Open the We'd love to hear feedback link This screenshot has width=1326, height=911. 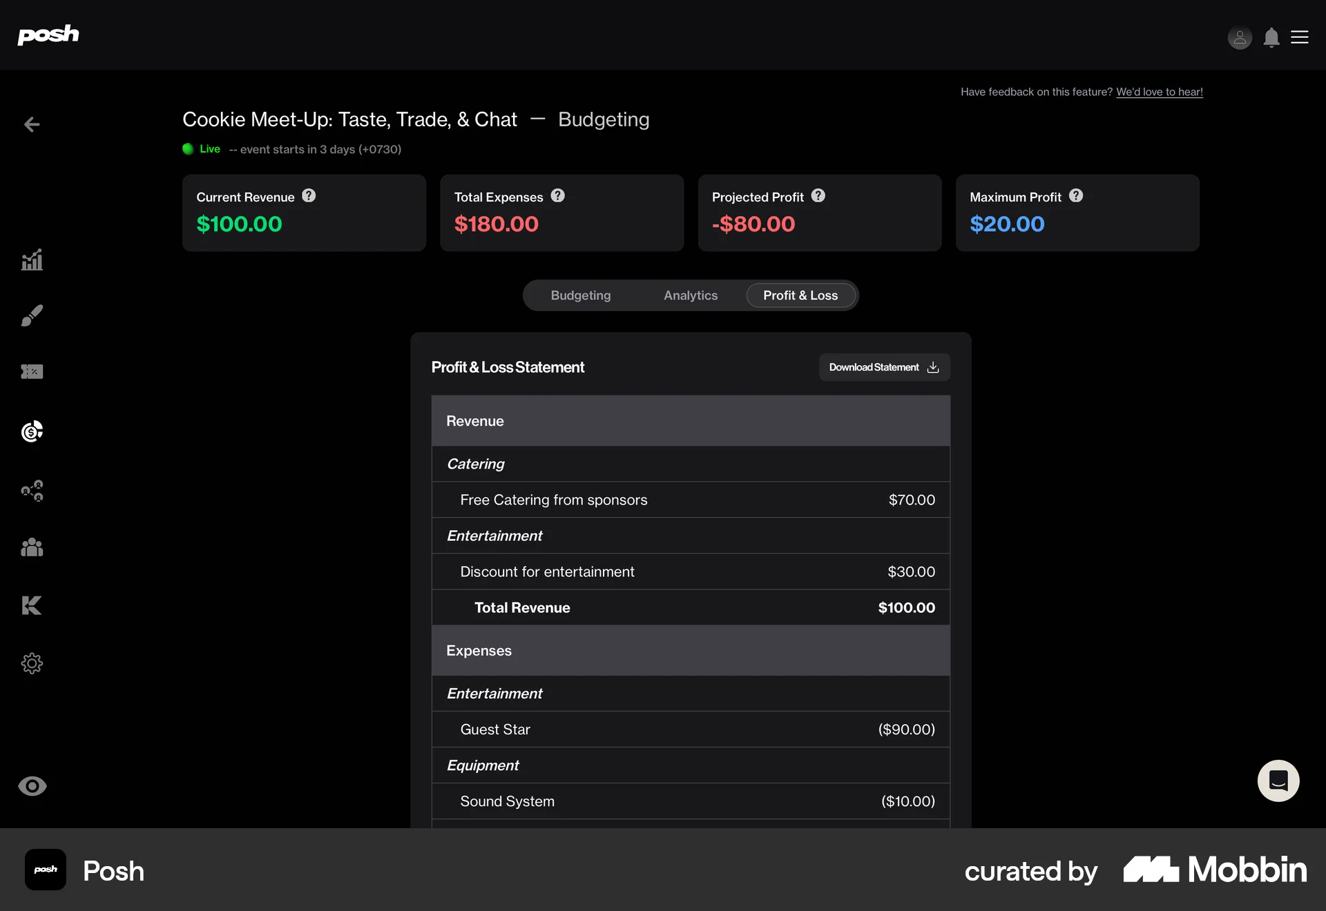pos(1160,92)
